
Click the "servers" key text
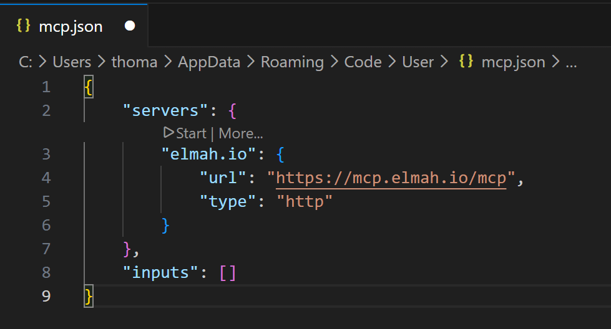165,111
